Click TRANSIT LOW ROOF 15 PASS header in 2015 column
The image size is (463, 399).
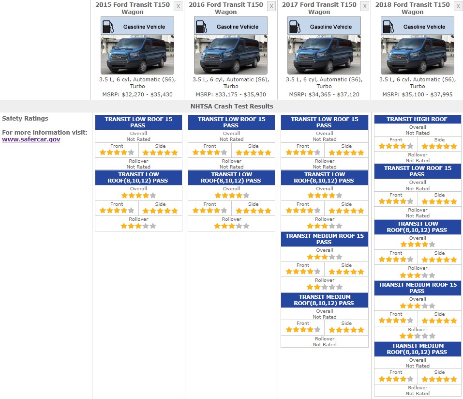coord(138,123)
